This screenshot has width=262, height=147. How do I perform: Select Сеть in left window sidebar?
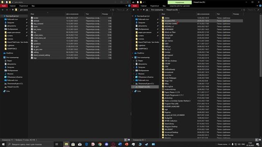tap(8, 91)
